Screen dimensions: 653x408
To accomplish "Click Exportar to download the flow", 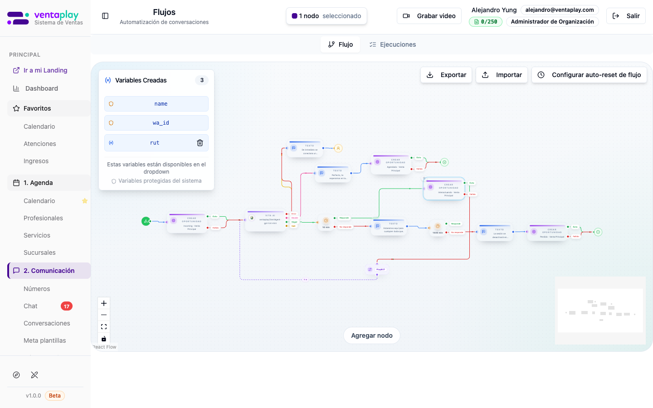I will pos(446,75).
